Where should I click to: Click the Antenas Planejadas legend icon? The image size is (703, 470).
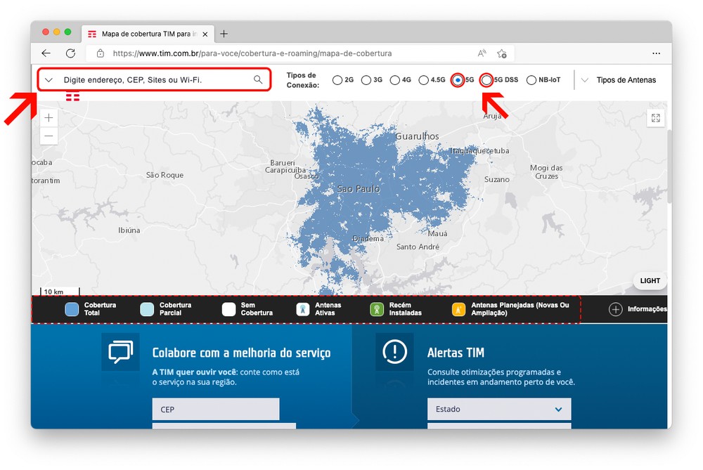458,309
